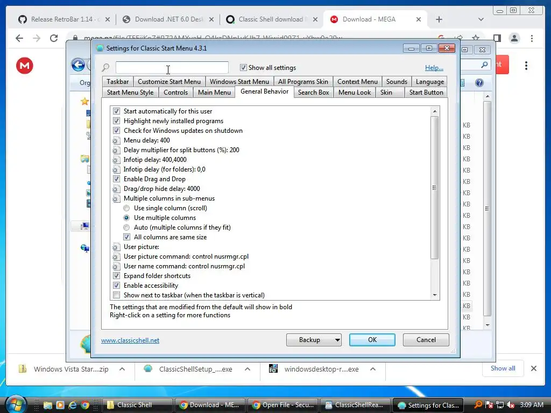Select Use single column (scroll)
Screen dimensions: 551x413
[126, 208]
